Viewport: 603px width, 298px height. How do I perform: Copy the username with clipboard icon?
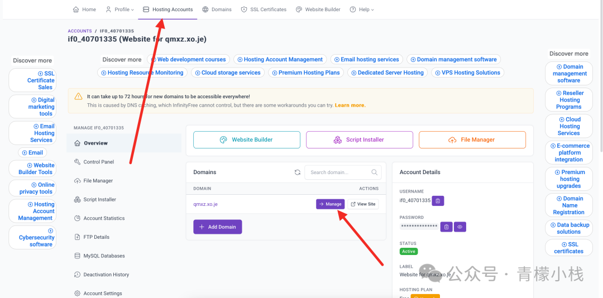tap(438, 200)
